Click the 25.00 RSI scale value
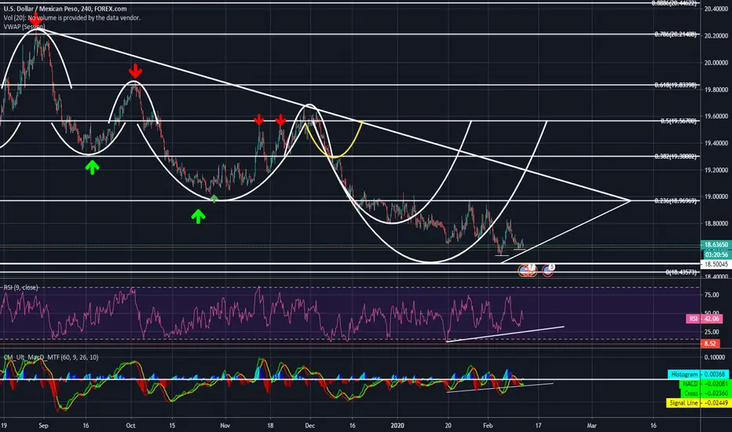Screen dimensions: 732x432 point(712,332)
